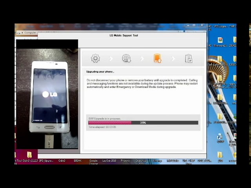Click the 'Do not disconnect your phone' warning paragraph
251x188 pixels.
point(142,83)
